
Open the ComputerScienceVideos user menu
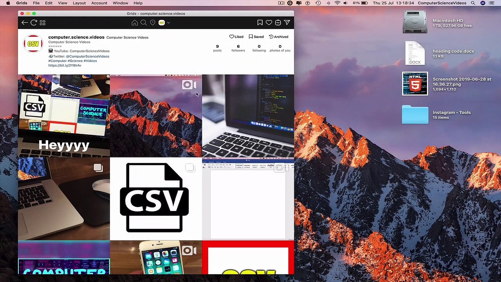point(442,3)
